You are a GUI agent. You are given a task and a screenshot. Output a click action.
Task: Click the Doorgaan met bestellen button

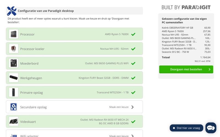click(186, 69)
